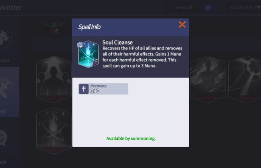Select the unacquired group silhouette spell card
The image size is (261, 168).
click(54, 79)
